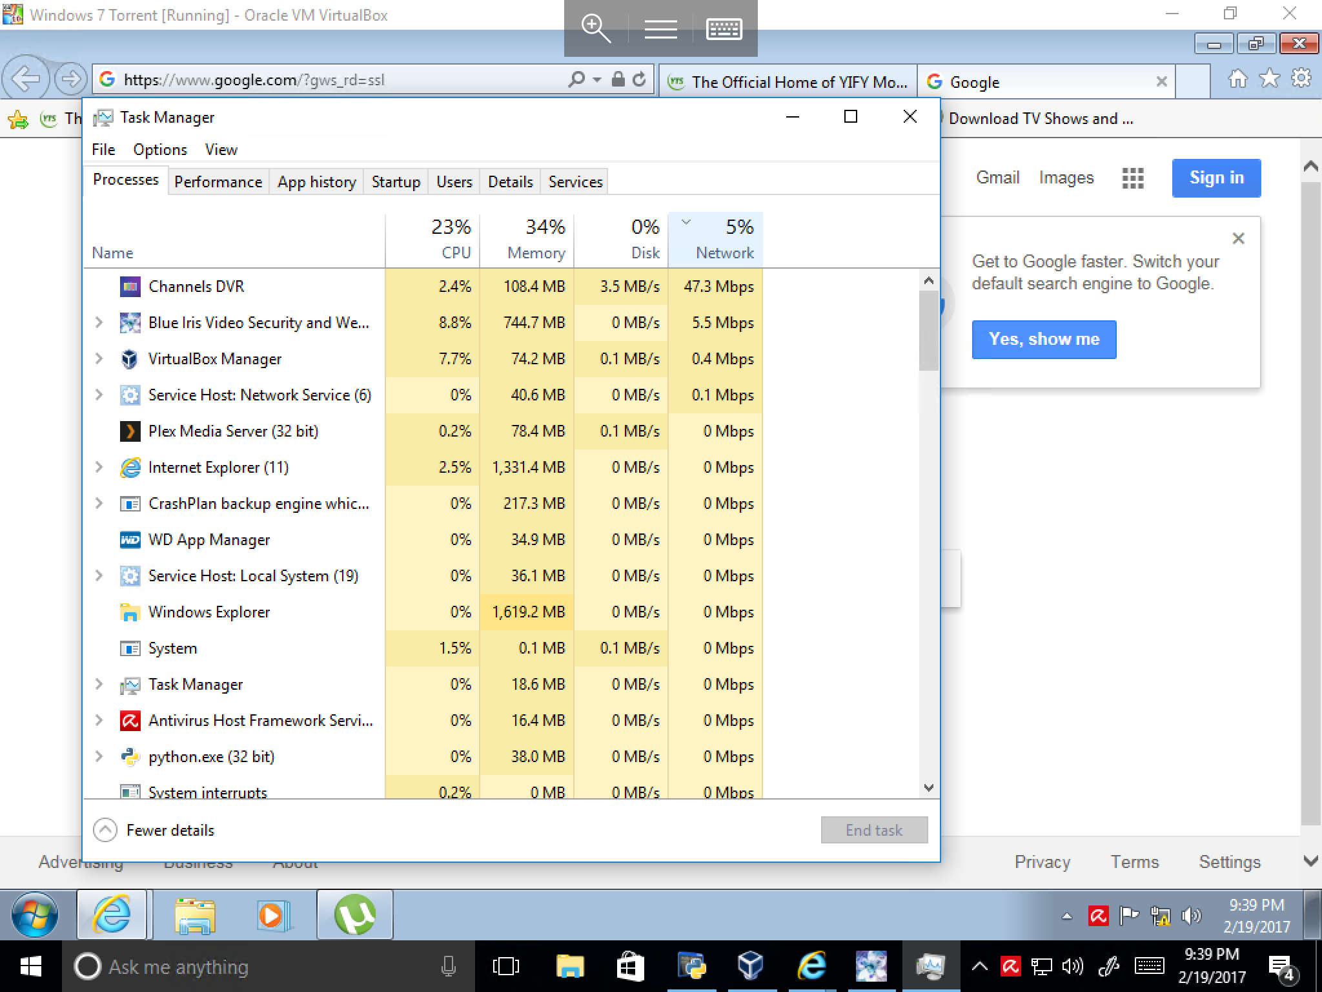Open the Options menu in Task Manager
Screen dimensions: 1322x992
[160, 150]
